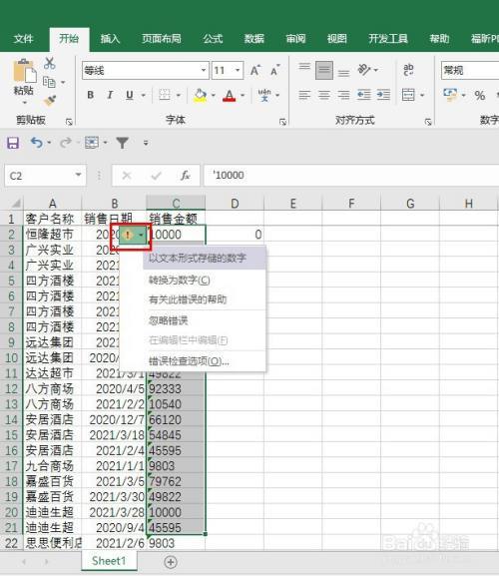Click the text orientation icon
This screenshot has width=499, height=576.
pos(364,70)
